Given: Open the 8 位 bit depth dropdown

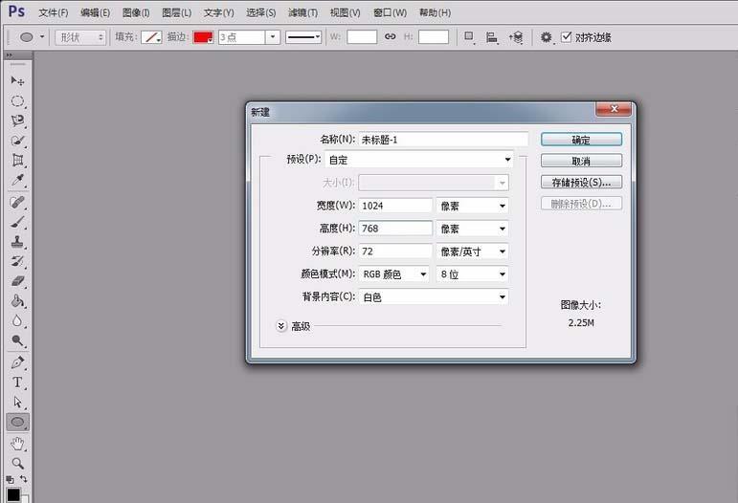Looking at the screenshot, I should tap(472, 273).
